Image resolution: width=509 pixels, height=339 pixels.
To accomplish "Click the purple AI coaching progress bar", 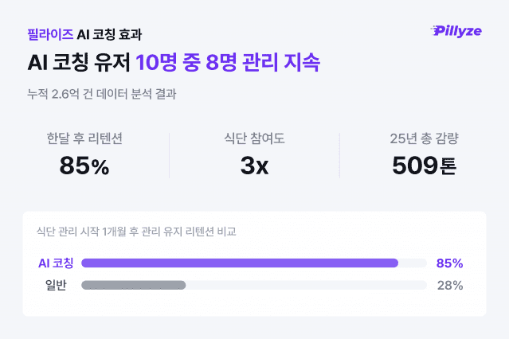I will pos(239,263).
